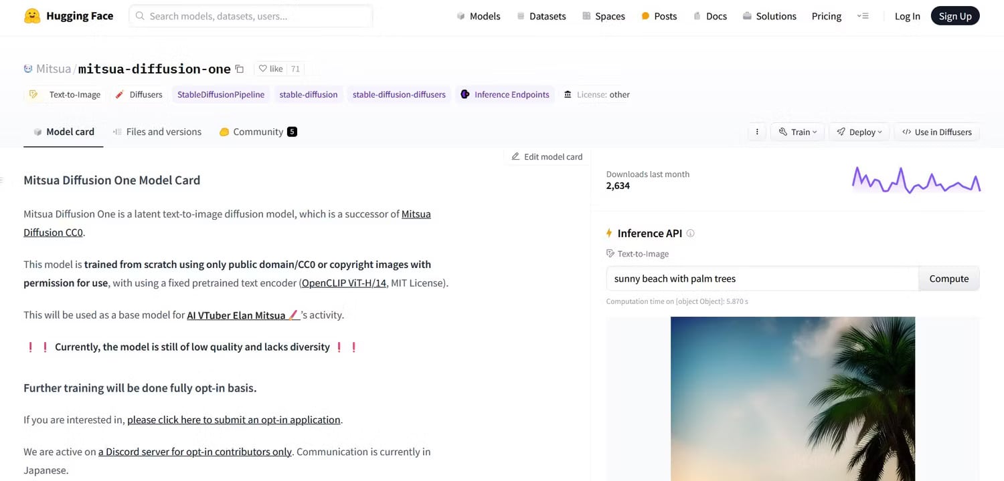This screenshot has height=481, width=1004.
Task: Click the Hugging Face emoji logo
Action: coord(32,16)
